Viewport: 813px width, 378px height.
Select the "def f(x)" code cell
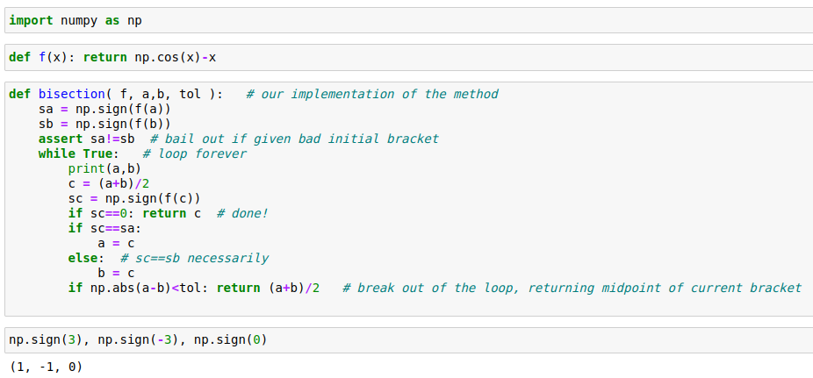pos(112,57)
